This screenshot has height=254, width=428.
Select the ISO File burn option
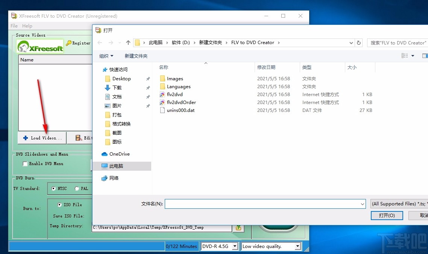59,205
